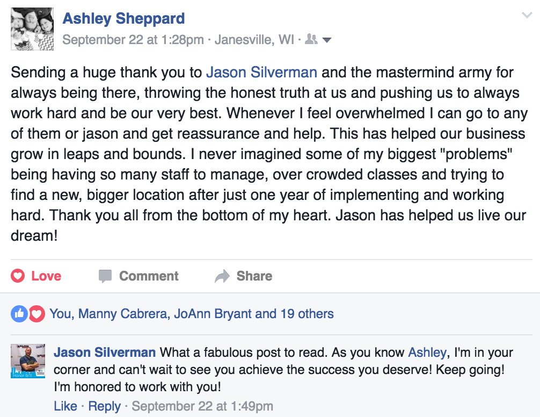Click Like under Jason Silverman's comment
The image size is (540, 417).
[x=65, y=406]
